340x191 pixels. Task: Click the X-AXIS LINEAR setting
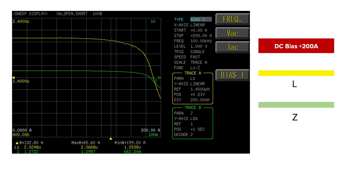tap(198, 25)
